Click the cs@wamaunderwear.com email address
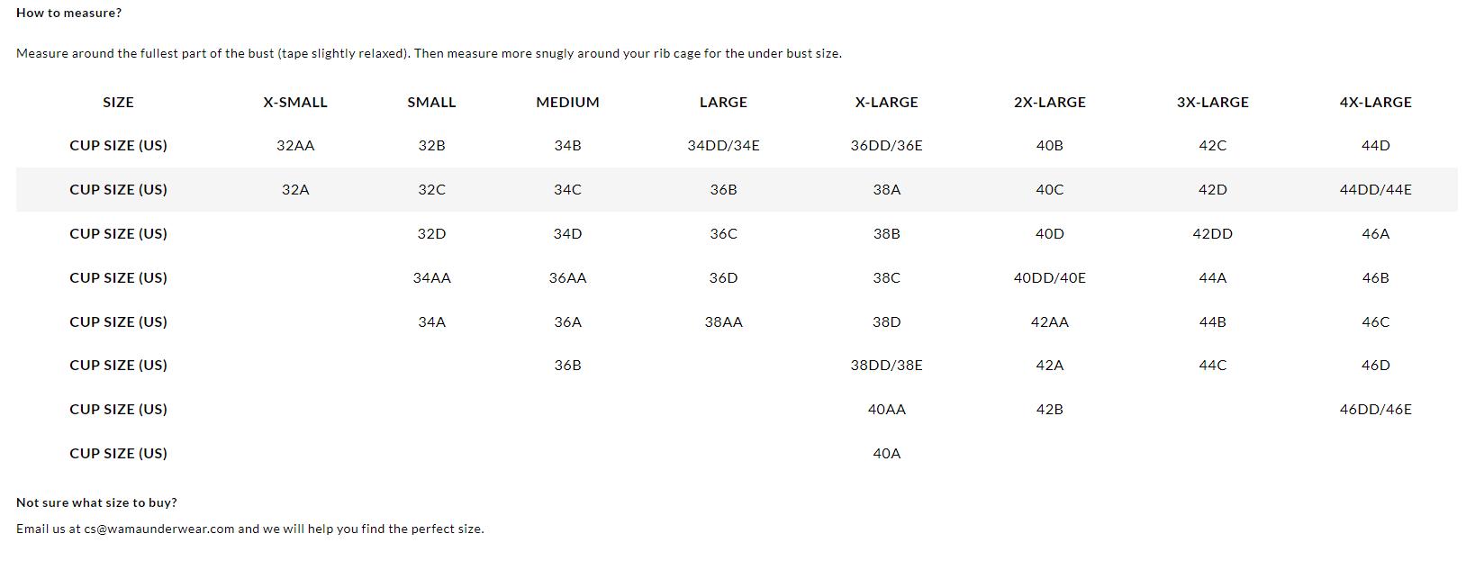Screen dimensions: 1475x570 158,529
